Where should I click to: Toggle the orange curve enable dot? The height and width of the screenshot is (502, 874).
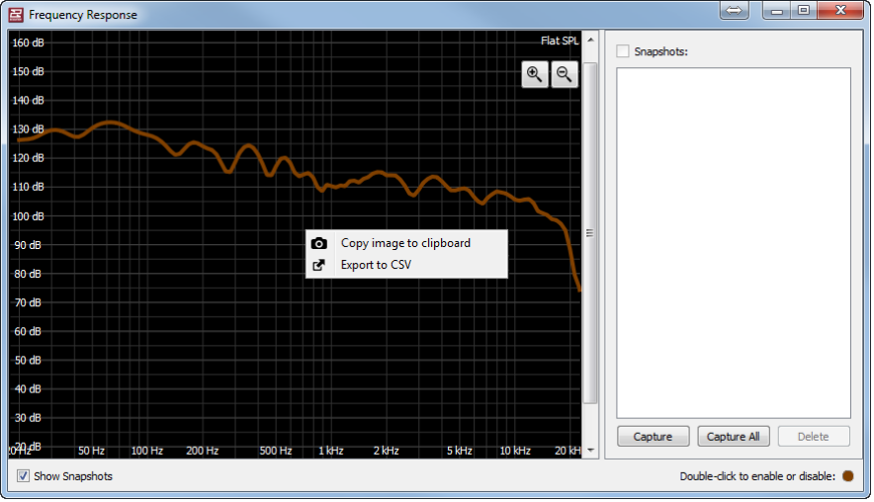click(848, 476)
